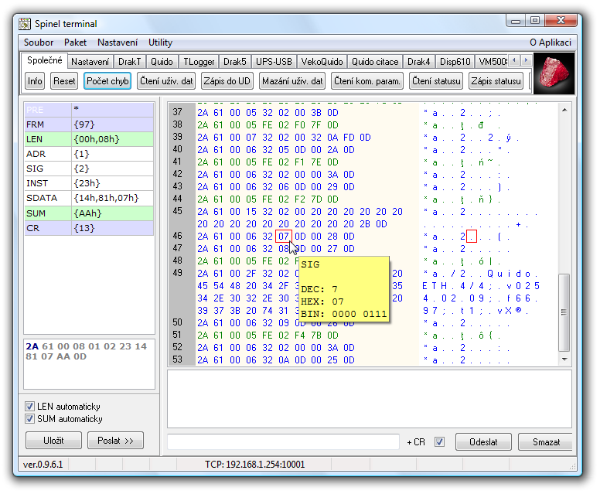Image resolution: width=600 pixels, height=494 pixels.
Task: Click the Poslat >> button
Action: (115, 441)
